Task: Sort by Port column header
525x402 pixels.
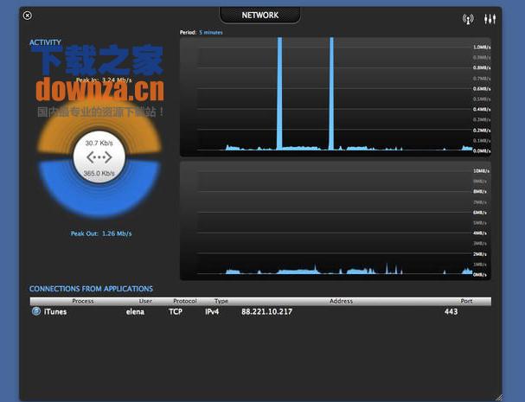Action: [x=465, y=301]
